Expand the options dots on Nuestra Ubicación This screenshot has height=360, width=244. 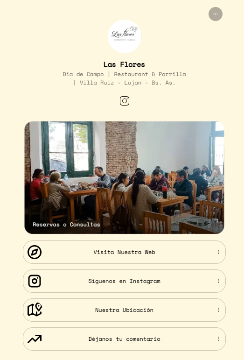(218, 310)
